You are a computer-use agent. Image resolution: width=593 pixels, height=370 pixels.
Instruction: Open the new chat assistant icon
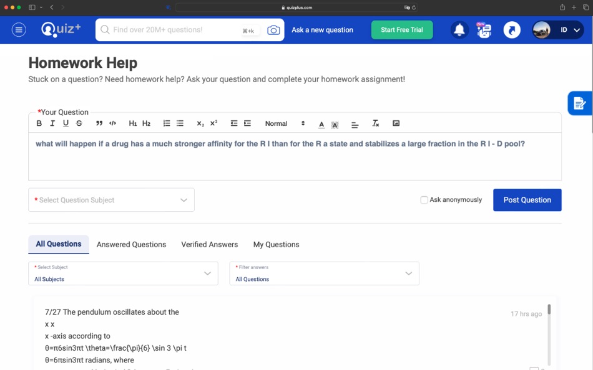click(x=484, y=30)
